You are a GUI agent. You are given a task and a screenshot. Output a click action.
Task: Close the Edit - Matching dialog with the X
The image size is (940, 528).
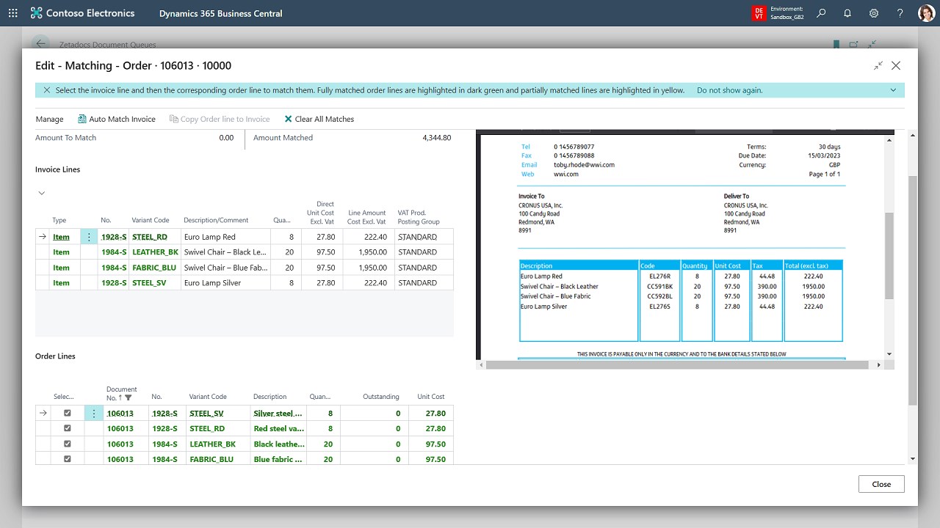pos(896,65)
